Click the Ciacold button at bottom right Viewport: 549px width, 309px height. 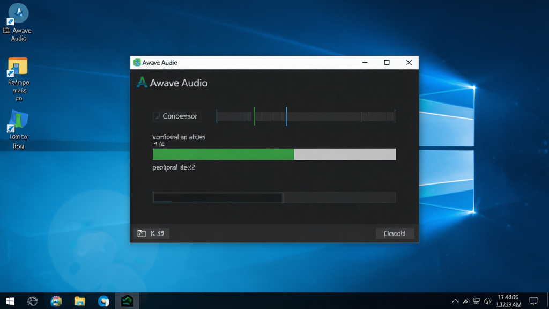tap(395, 233)
